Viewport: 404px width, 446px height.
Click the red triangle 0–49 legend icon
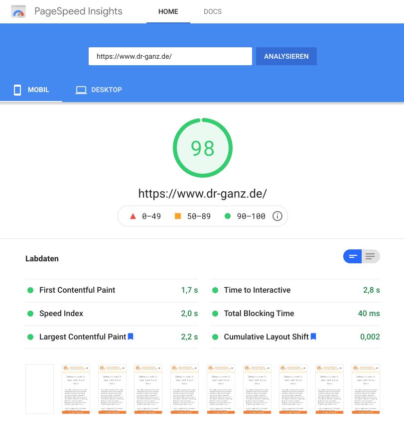tap(133, 216)
